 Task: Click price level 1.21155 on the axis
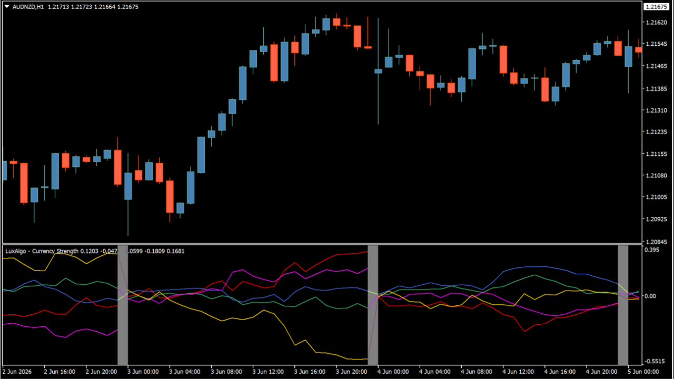pos(657,154)
